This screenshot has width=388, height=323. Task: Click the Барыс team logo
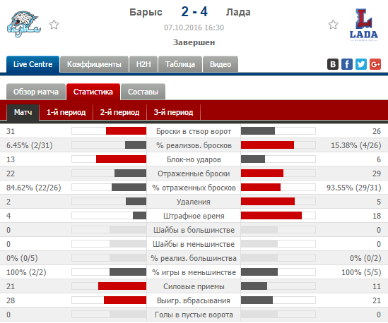click(x=24, y=24)
